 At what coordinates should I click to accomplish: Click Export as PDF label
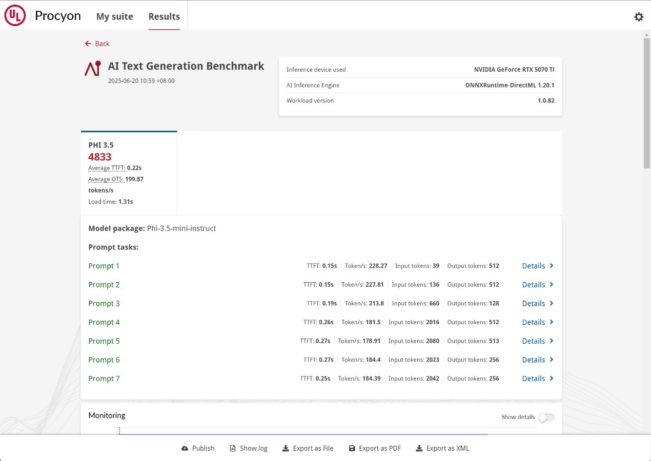380,448
